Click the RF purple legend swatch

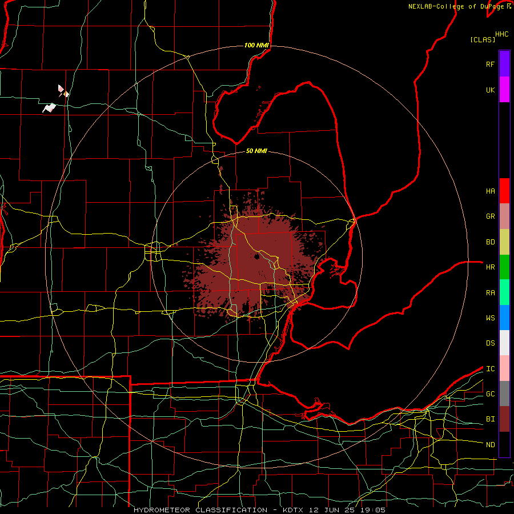click(x=504, y=64)
